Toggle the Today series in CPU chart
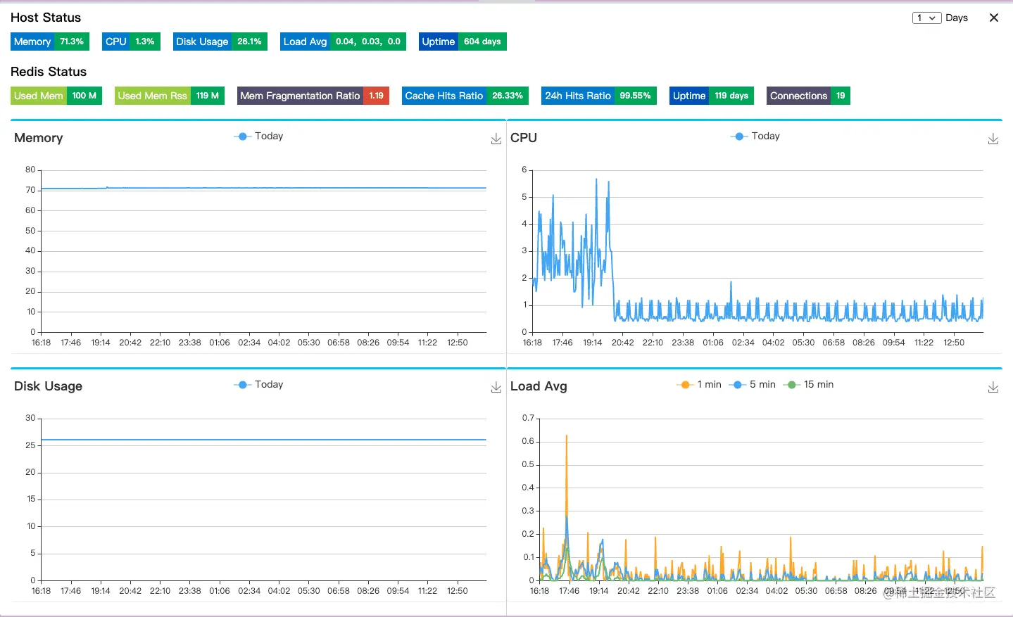Screen dimensions: 1013x617 point(755,136)
